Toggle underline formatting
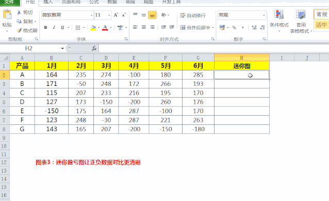Screen dimensions: 329x201 click(62, 27)
